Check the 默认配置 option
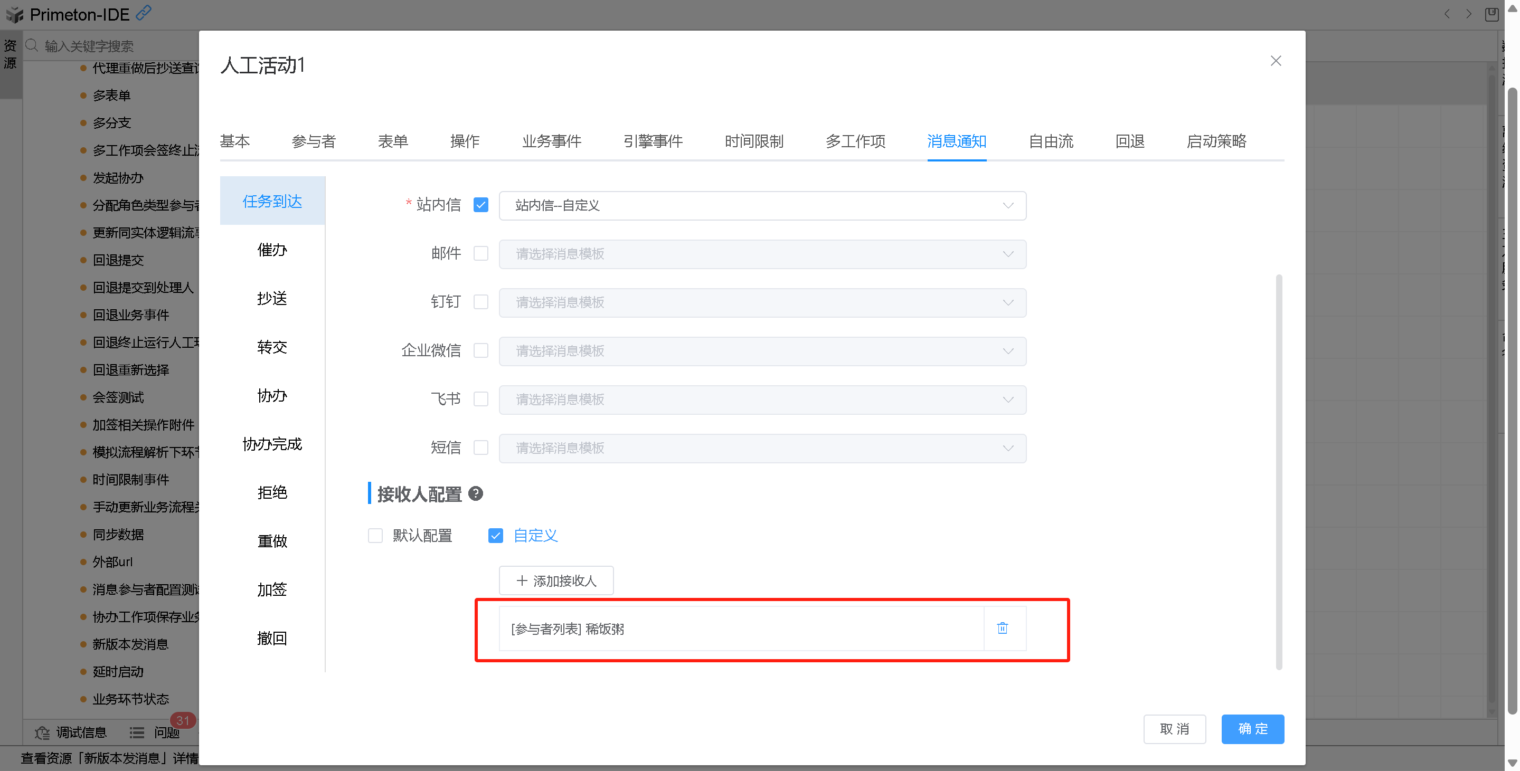 pyautogui.click(x=375, y=536)
